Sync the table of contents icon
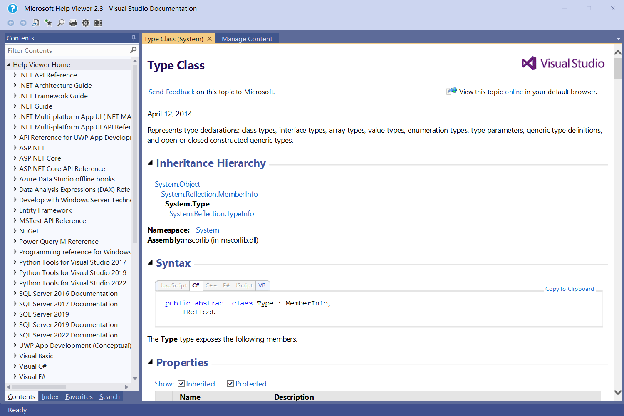This screenshot has width=624, height=416. [x=36, y=23]
